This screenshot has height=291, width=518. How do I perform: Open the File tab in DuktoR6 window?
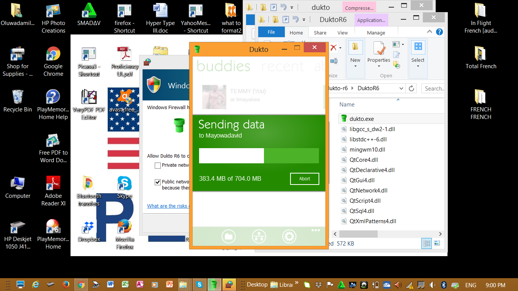271,32
